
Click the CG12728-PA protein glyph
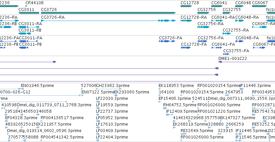pos(186,48)
